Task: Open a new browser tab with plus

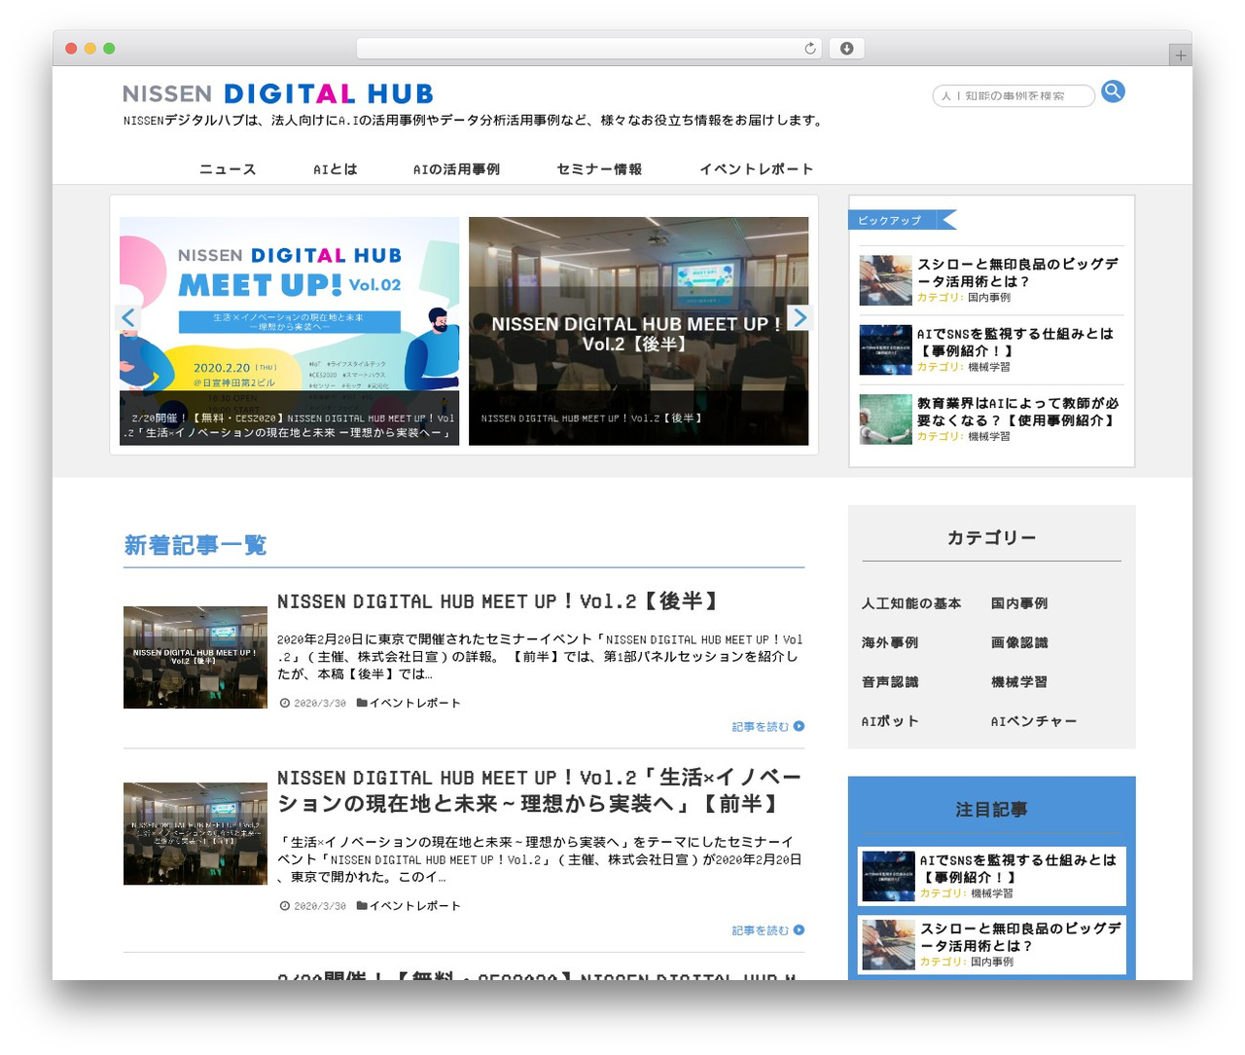Action: point(1181,55)
